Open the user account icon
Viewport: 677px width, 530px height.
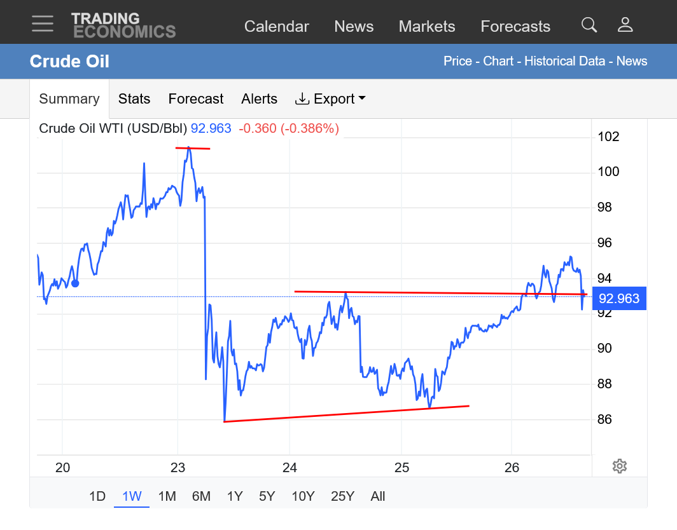(x=625, y=25)
